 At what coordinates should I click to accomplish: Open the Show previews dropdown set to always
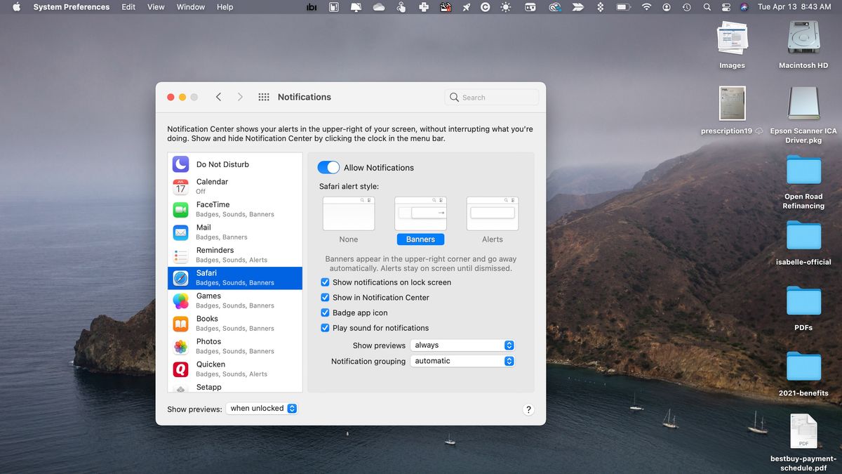click(x=462, y=345)
